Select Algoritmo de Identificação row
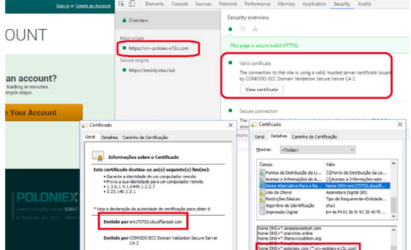This screenshot has height=250, width=411. click(324, 206)
